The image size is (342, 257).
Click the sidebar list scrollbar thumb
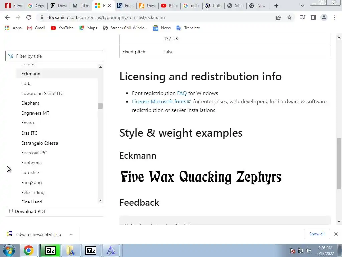click(100, 106)
